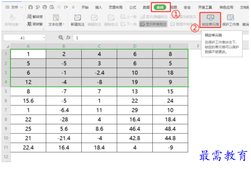Toggle 显示/隐藏批注

tap(154, 17)
